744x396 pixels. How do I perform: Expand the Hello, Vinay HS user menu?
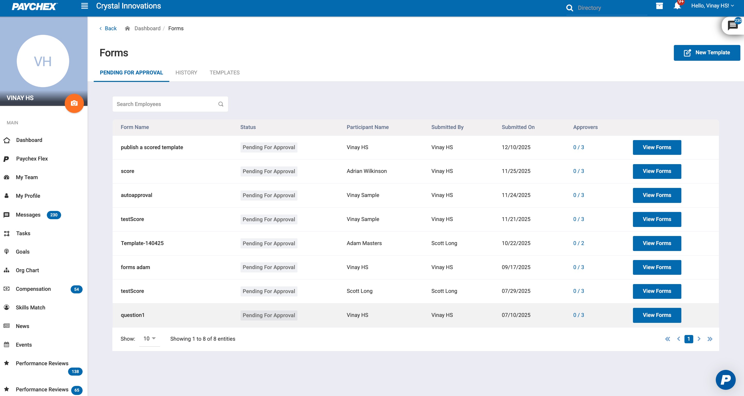pos(712,6)
